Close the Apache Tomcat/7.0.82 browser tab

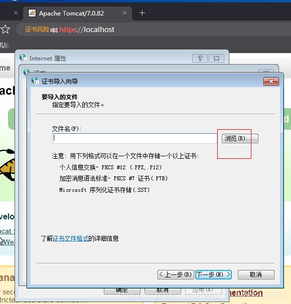(x=125, y=13)
